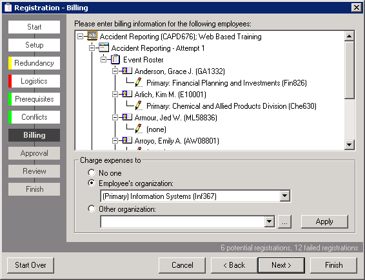Screen dimensions: 365x280
Task: Go to the Setup wizard step
Action: coord(34,45)
